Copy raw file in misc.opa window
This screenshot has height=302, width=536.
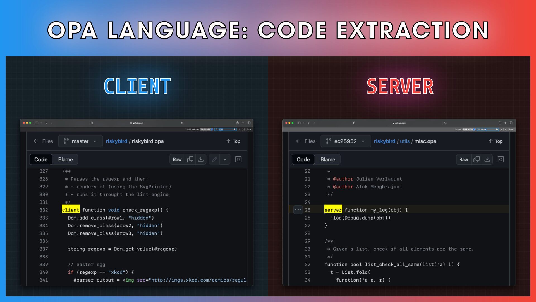(477, 159)
